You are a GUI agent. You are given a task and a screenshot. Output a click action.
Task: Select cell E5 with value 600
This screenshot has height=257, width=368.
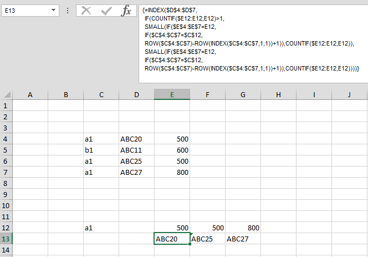tap(172, 150)
